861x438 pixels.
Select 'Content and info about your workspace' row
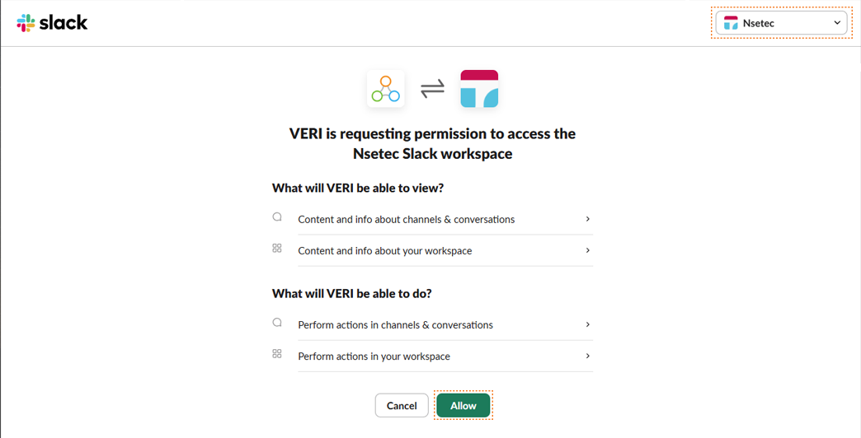click(385, 251)
